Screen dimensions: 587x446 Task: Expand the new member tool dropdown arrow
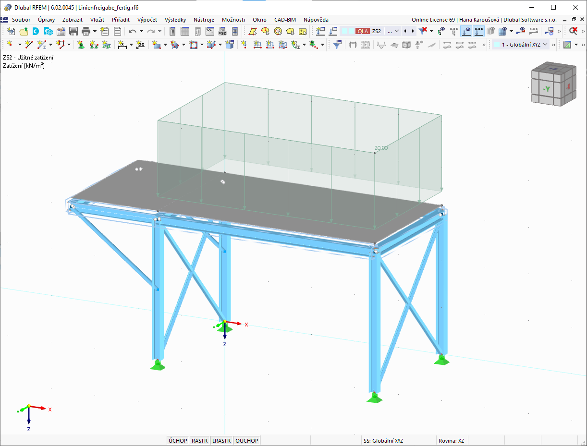pyautogui.click(x=51, y=45)
